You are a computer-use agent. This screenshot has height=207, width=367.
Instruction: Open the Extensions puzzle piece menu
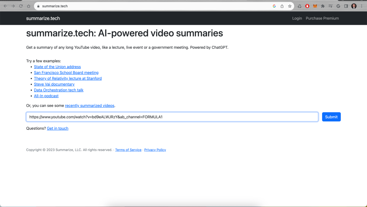[x=323, y=6]
